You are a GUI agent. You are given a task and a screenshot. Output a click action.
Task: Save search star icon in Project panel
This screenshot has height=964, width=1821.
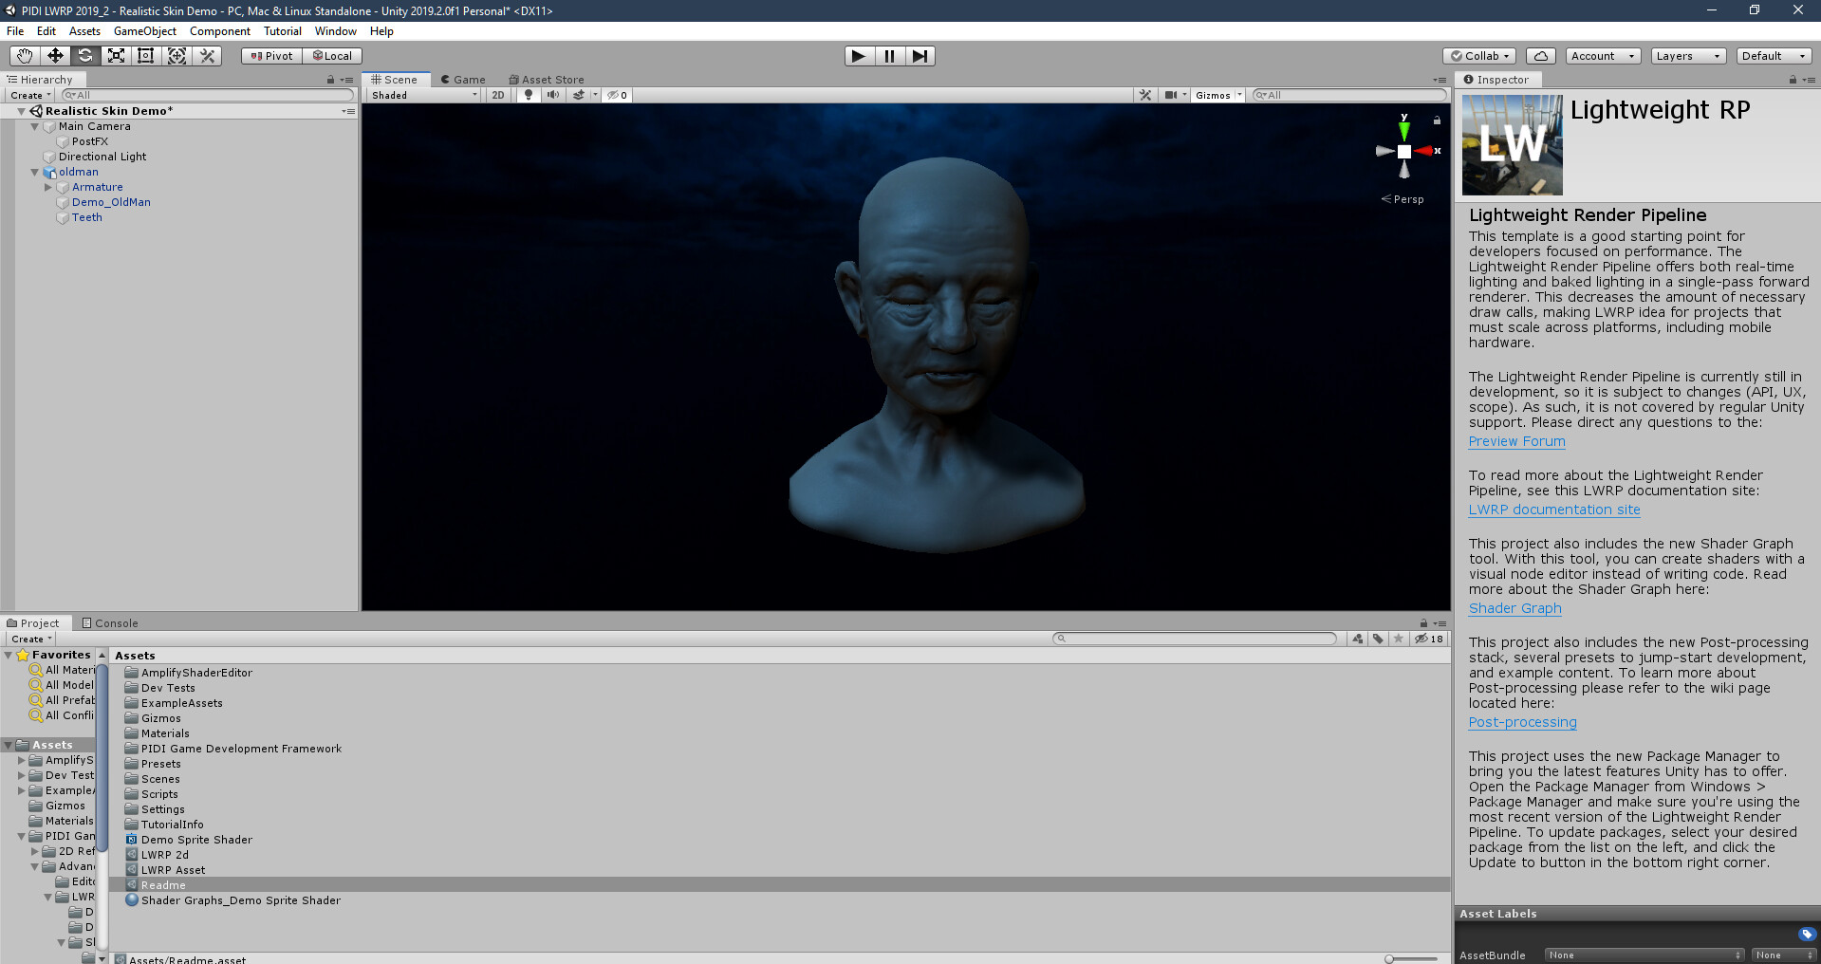tap(1398, 639)
